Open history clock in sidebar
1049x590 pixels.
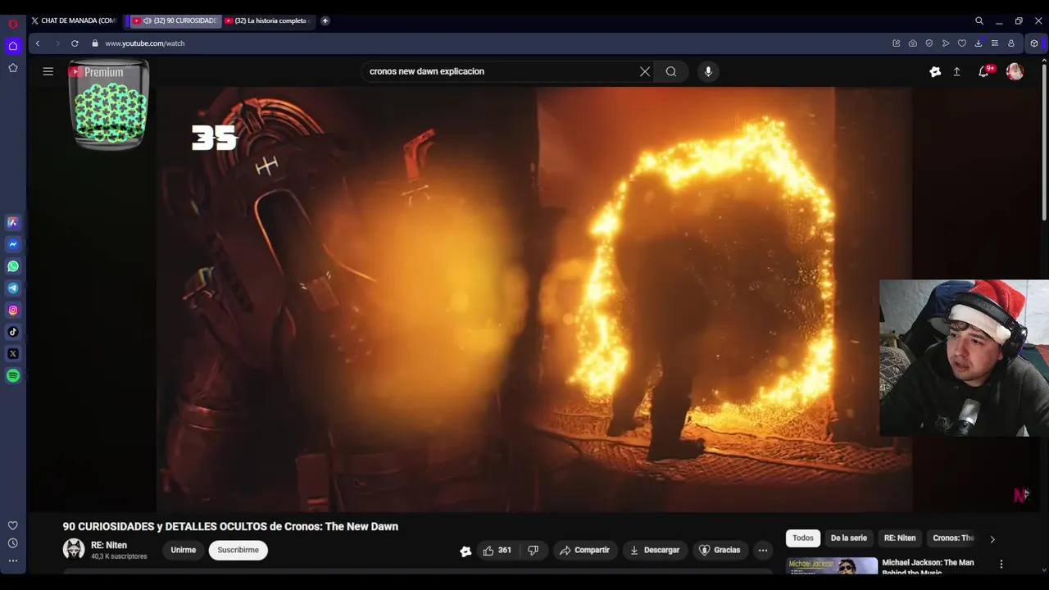13,543
